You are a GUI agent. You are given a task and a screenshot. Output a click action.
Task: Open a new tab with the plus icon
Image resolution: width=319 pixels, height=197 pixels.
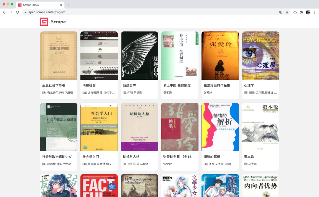[x=69, y=5]
